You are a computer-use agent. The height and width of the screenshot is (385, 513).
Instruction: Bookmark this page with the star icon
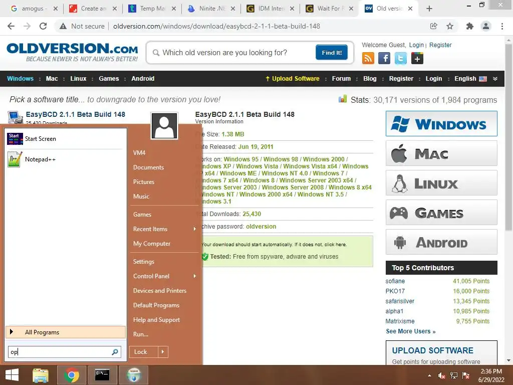click(450, 26)
